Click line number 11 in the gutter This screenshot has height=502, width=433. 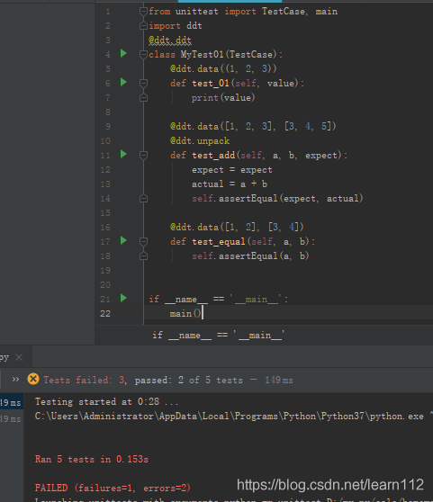pos(105,156)
